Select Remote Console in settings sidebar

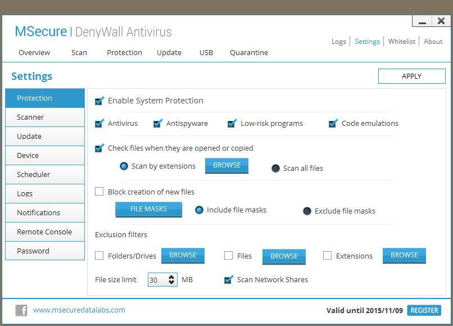coord(45,232)
